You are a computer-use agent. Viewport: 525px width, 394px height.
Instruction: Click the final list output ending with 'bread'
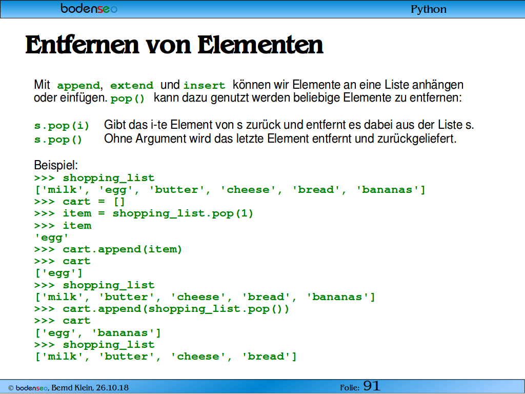point(166,357)
